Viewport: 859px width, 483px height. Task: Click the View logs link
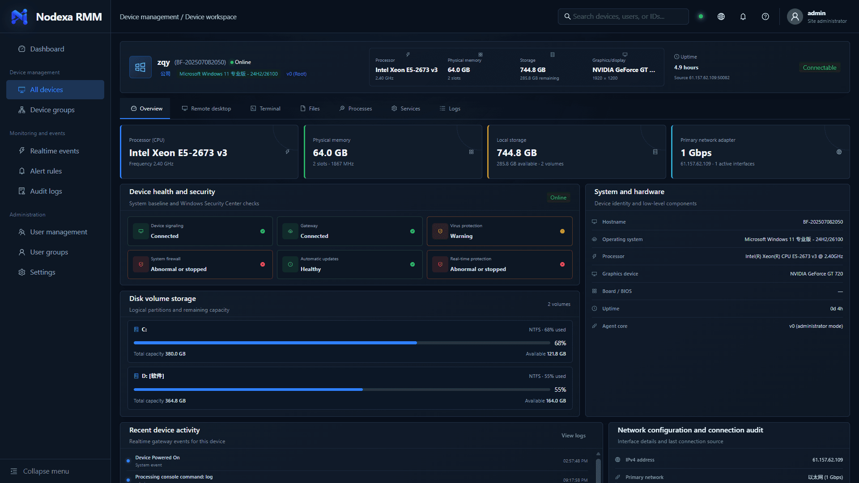pos(574,436)
